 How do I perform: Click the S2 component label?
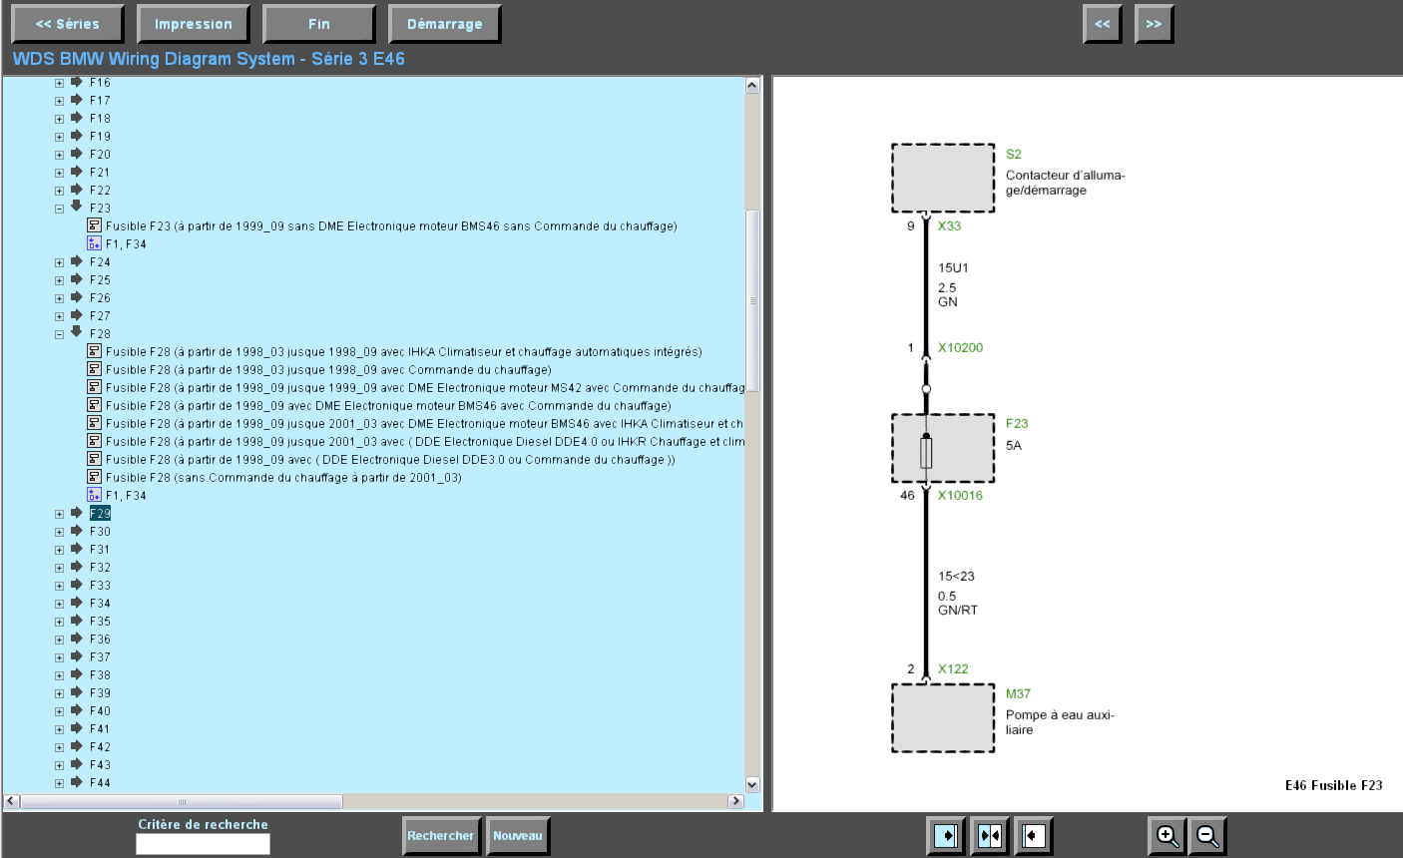pyautogui.click(x=1014, y=155)
